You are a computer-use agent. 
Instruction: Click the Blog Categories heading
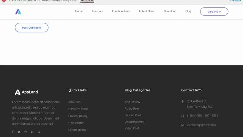tap(137, 90)
